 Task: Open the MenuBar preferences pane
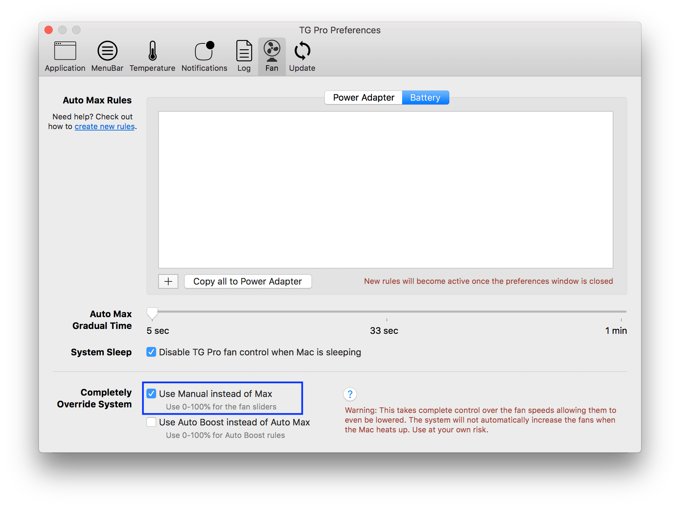pos(107,57)
